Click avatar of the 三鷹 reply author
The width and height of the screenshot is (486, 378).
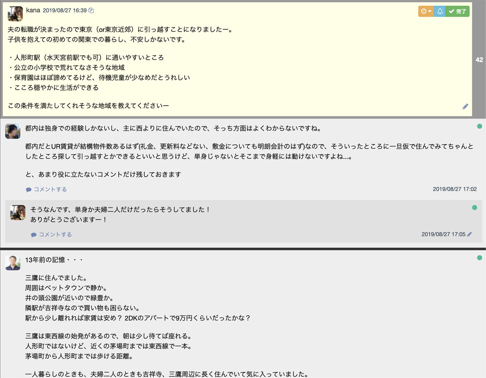12,263
